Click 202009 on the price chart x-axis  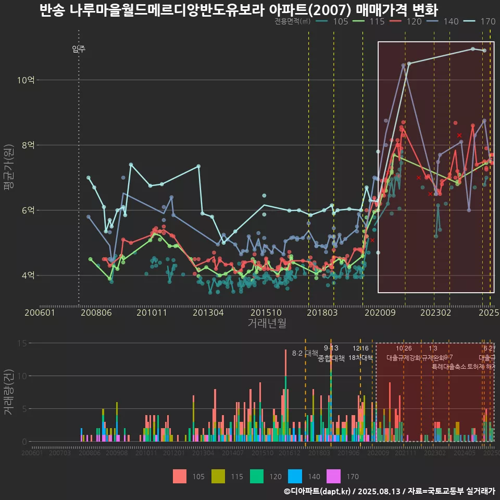pos(380,312)
